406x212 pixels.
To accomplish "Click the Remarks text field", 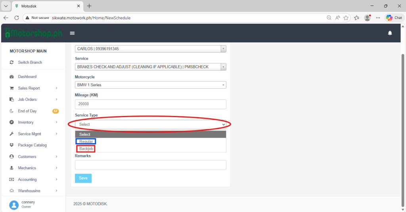I will (x=150, y=165).
